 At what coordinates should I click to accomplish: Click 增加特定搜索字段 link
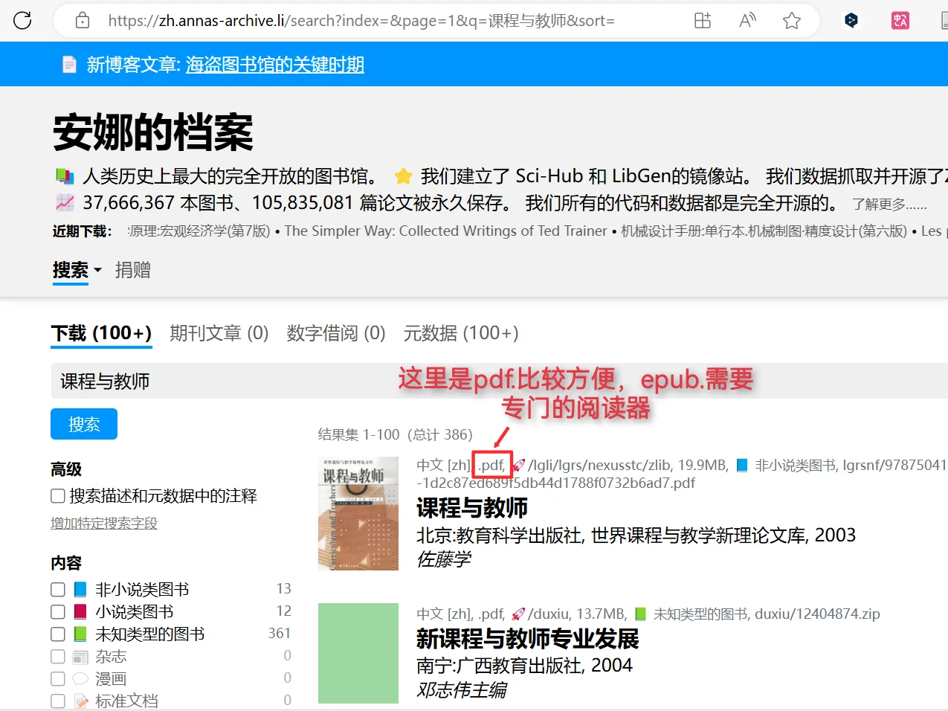point(104,523)
